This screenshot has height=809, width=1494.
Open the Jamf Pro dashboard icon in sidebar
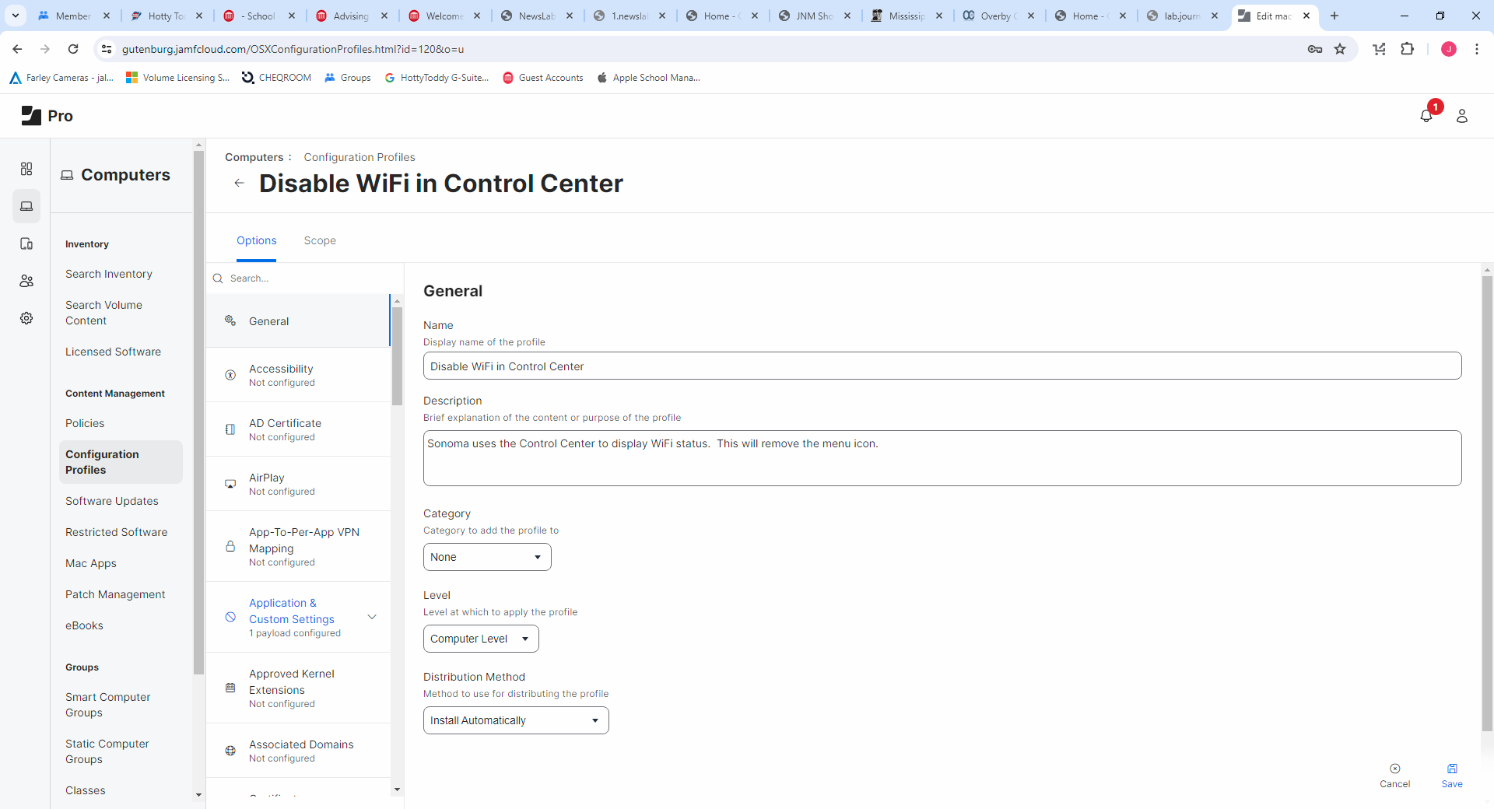26,169
